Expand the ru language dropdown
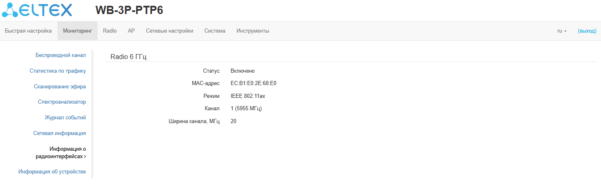Viewport: 601px width, 185px height. [x=562, y=31]
